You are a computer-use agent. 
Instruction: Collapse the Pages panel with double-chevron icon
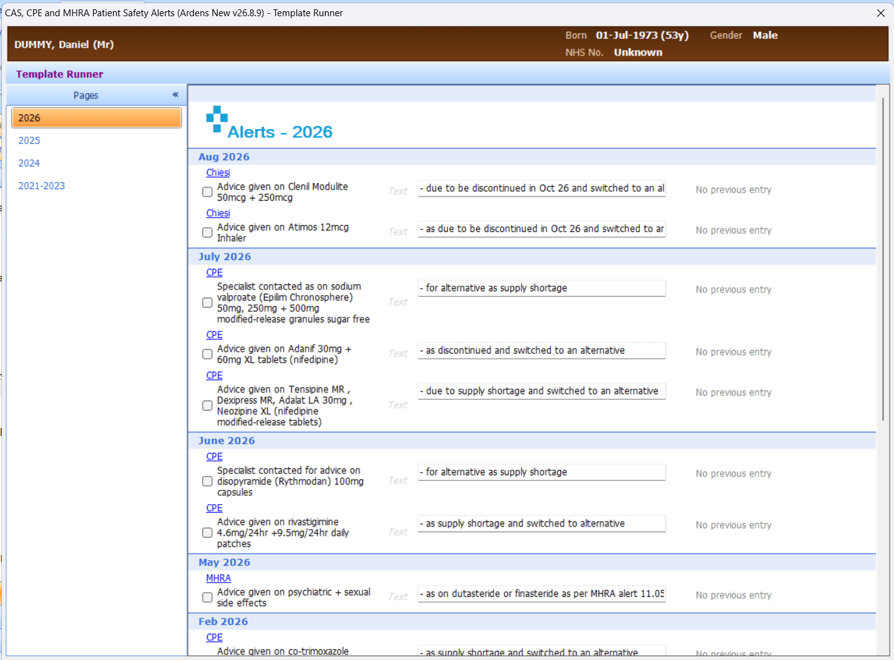click(175, 95)
